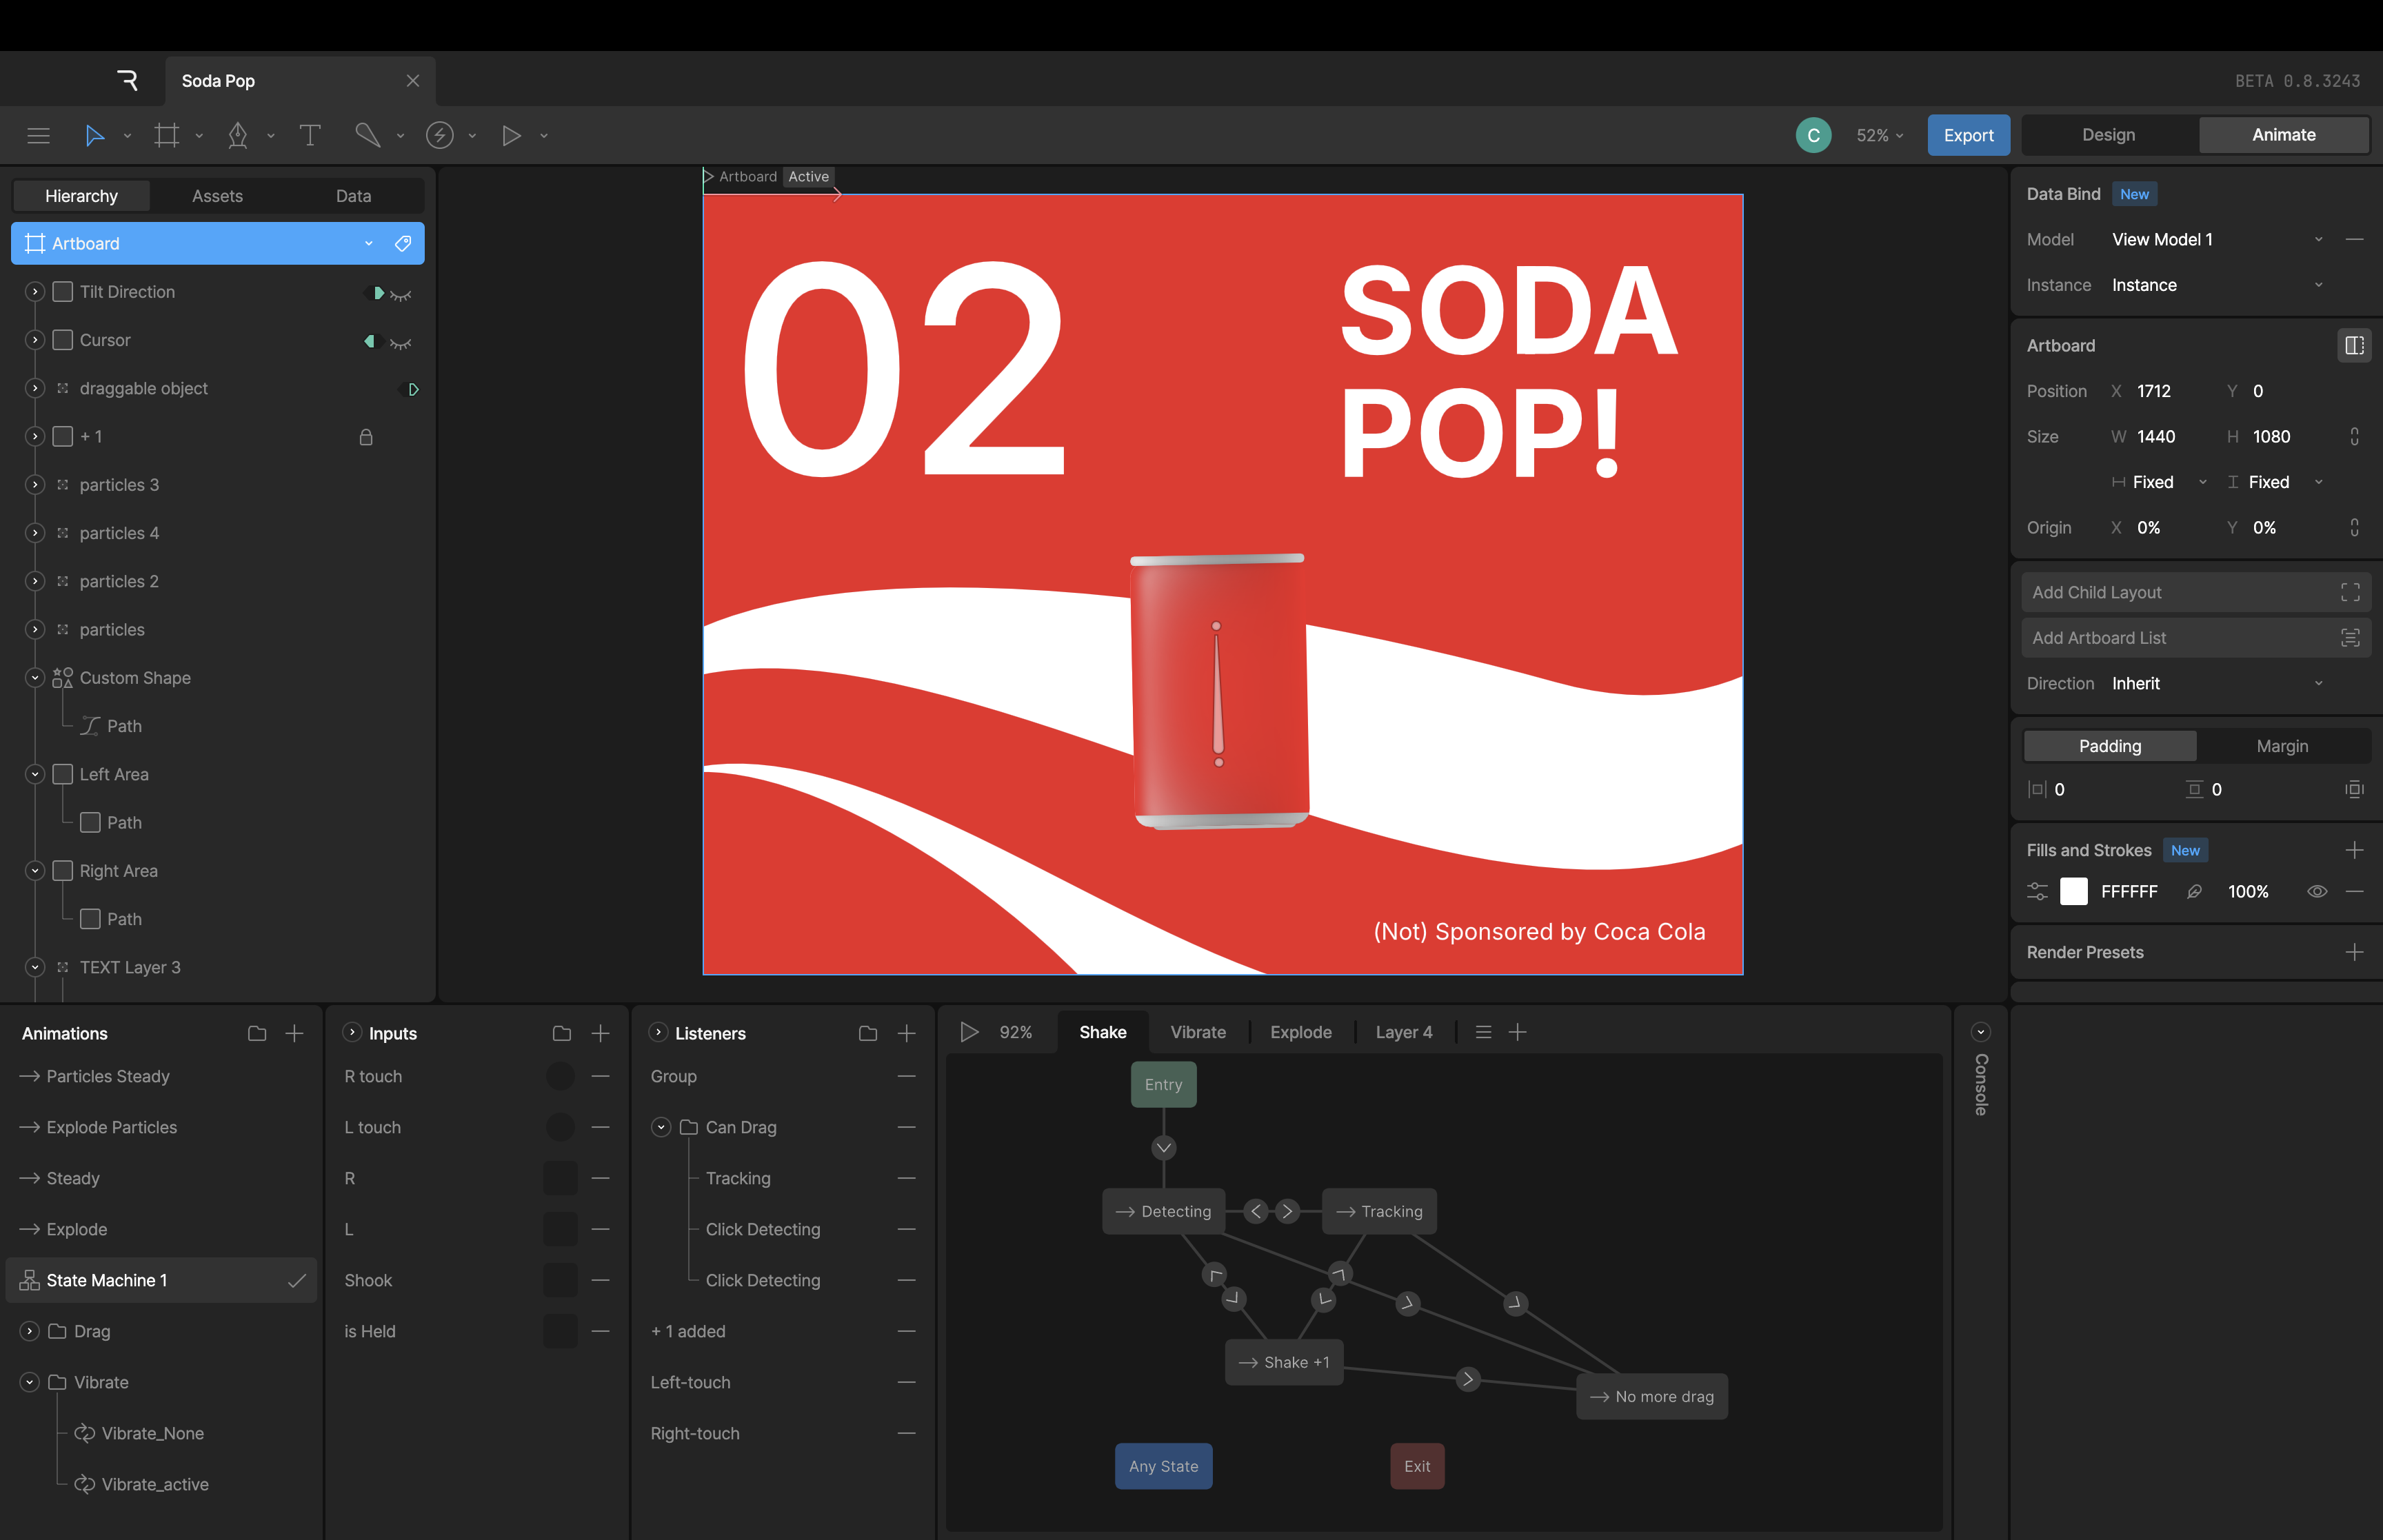Screen dimensions: 2383x1540
Task: Expand the Drag animations folder
Action: (30, 1331)
